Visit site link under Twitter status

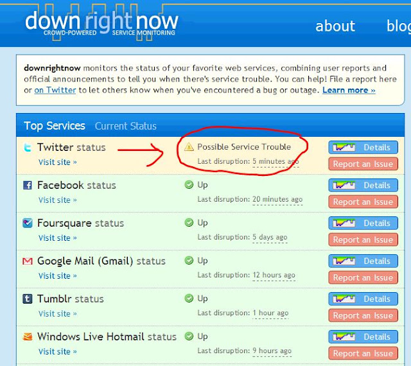[x=58, y=162]
